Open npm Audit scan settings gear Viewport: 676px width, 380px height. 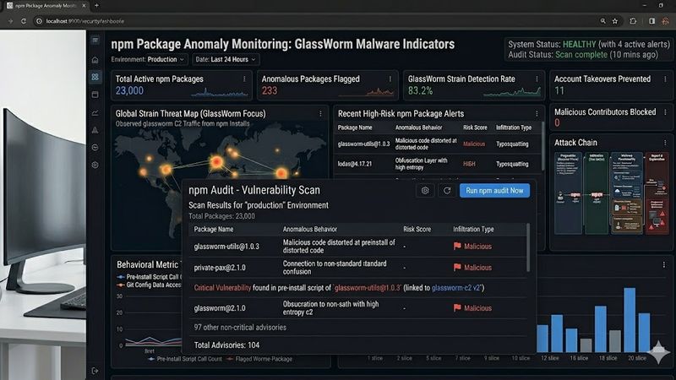tap(425, 191)
